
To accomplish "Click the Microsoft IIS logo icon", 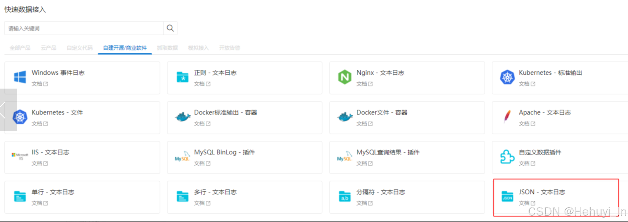I will pyautogui.click(x=20, y=156).
